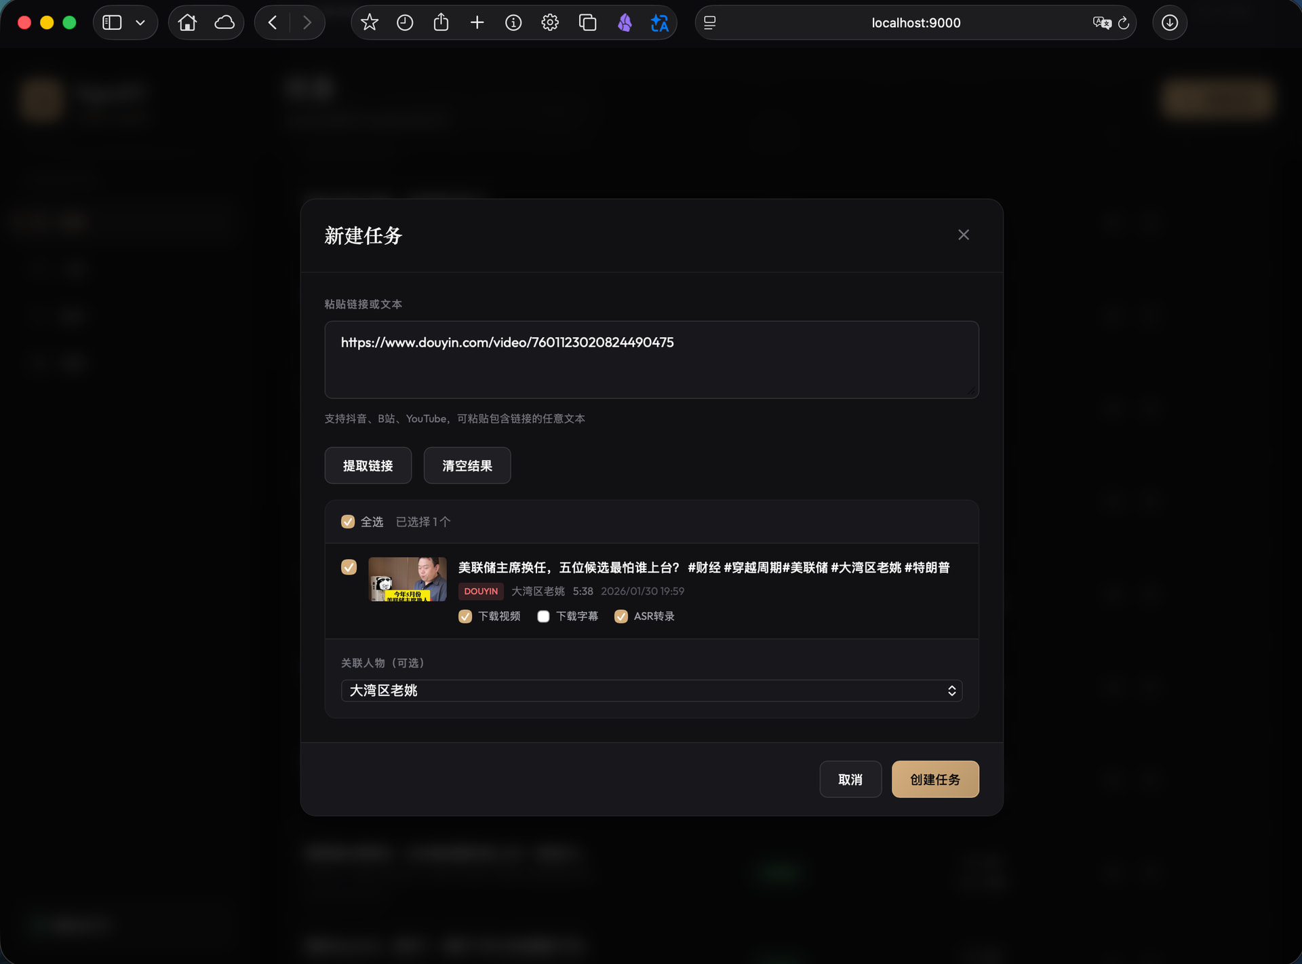The height and width of the screenshot is (964, 1302).
Task: Expand the sidebar chevron dropdown in toolbar
Action: pyautogui.click(x=140, y=22)
